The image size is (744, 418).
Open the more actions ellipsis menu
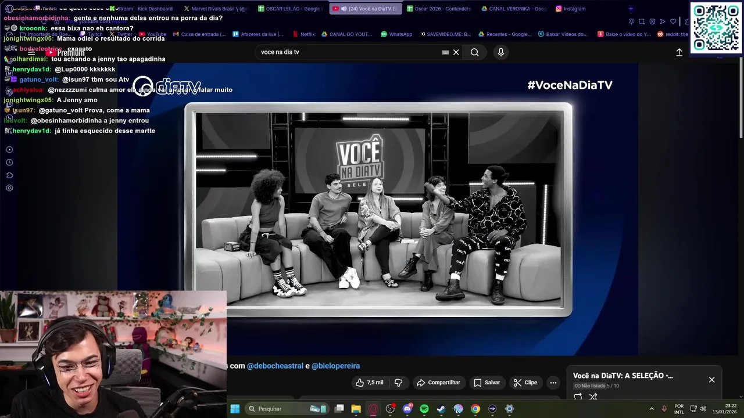553,383
